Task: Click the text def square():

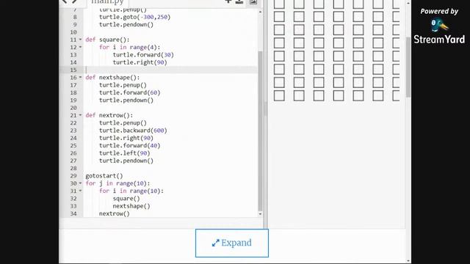Action: pyautogui.click(x=107, y=40)
